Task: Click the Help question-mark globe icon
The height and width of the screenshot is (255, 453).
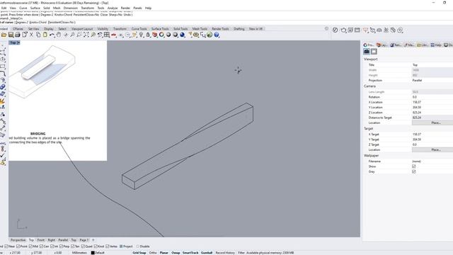Action: pos(217,35)
